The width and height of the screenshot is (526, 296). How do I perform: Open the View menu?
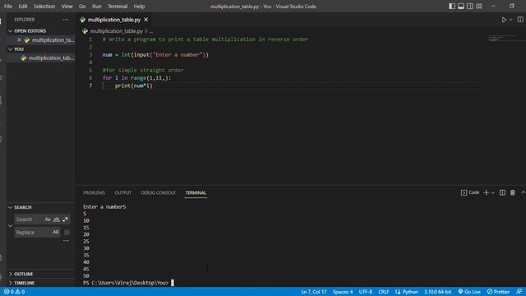[x=67, y=6]
